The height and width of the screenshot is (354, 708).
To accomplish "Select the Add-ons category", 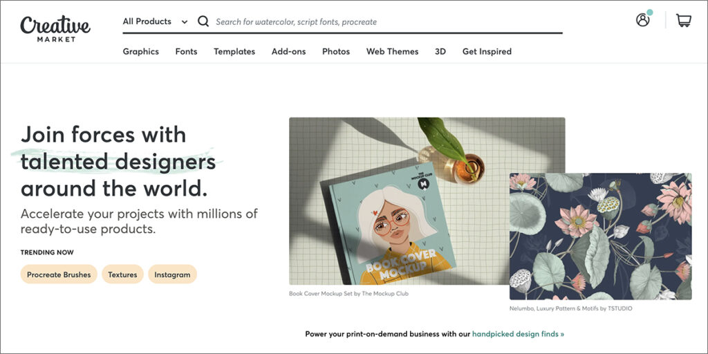I will click(288, 51).
